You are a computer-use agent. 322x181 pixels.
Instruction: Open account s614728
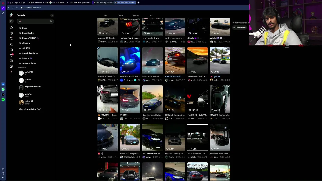35,73
